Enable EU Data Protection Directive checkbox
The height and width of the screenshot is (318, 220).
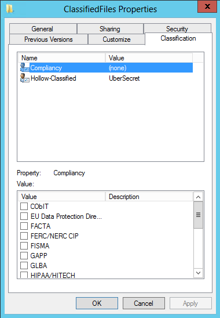[x=24, y=216]
